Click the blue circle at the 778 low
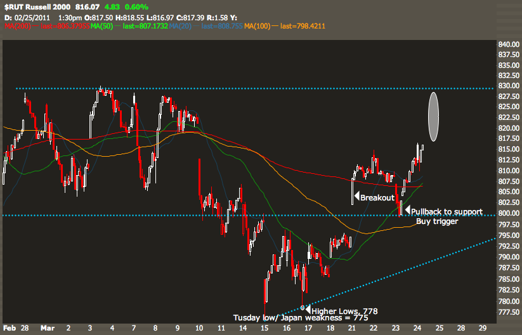 pos(303,306)
